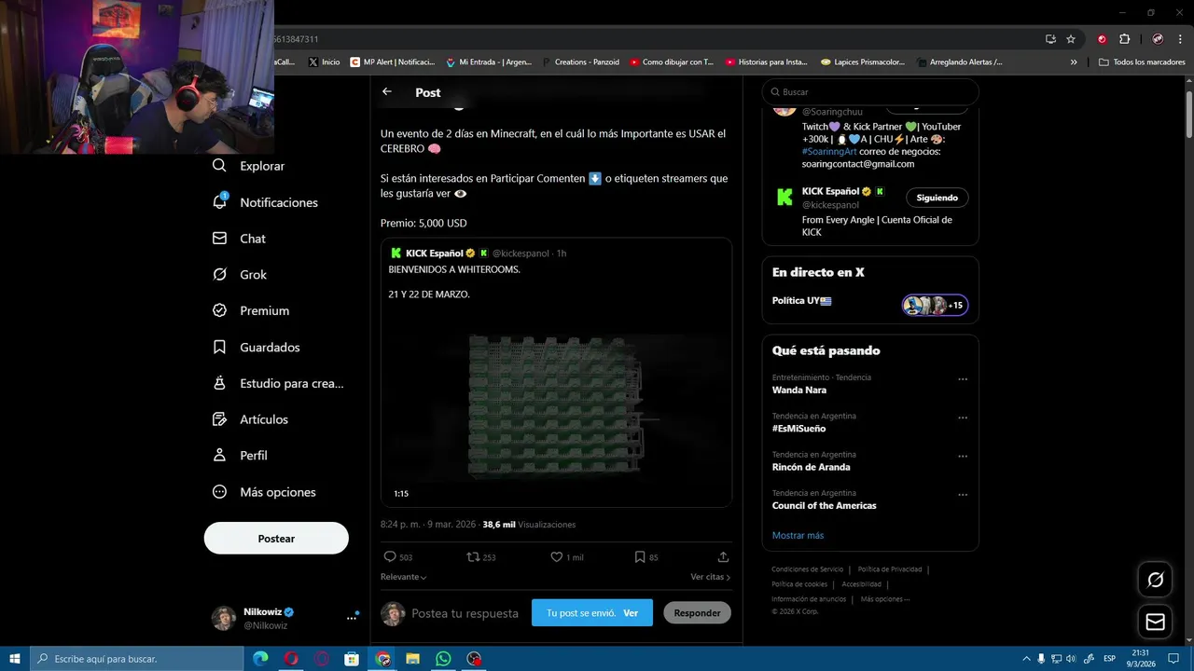
Task: Click Ver in the sent toast
Action: pyautogui.click(x=631, y=613)
